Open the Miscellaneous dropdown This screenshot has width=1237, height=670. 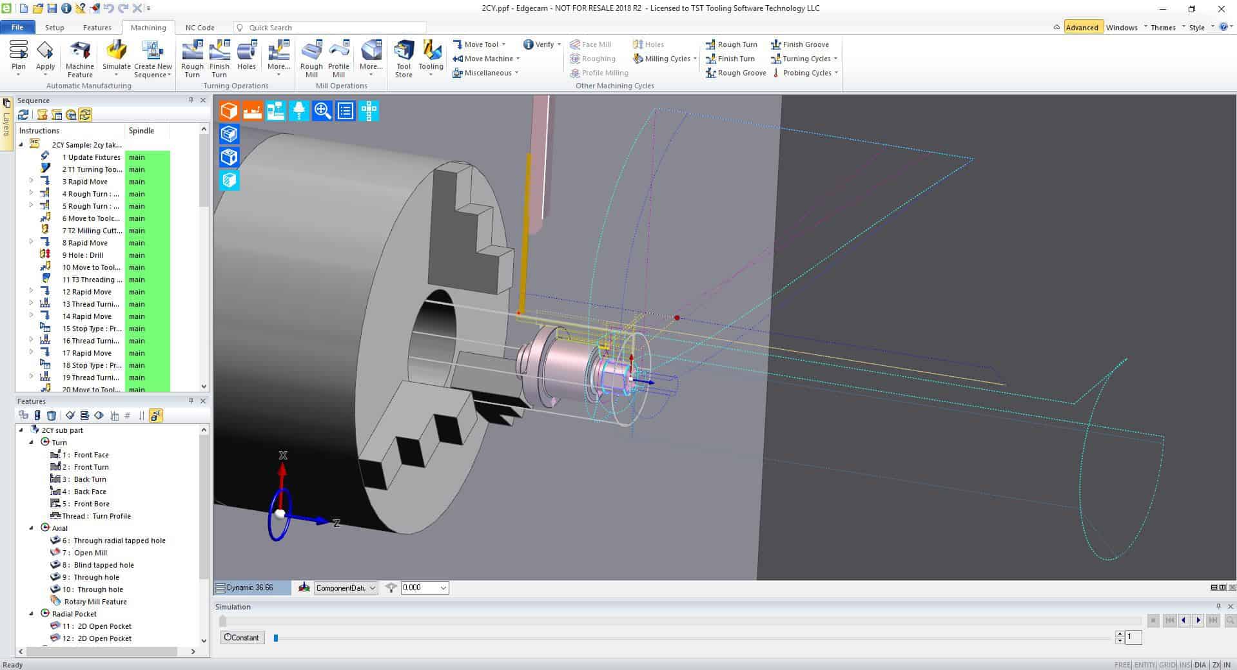click(x=485, y=73)
